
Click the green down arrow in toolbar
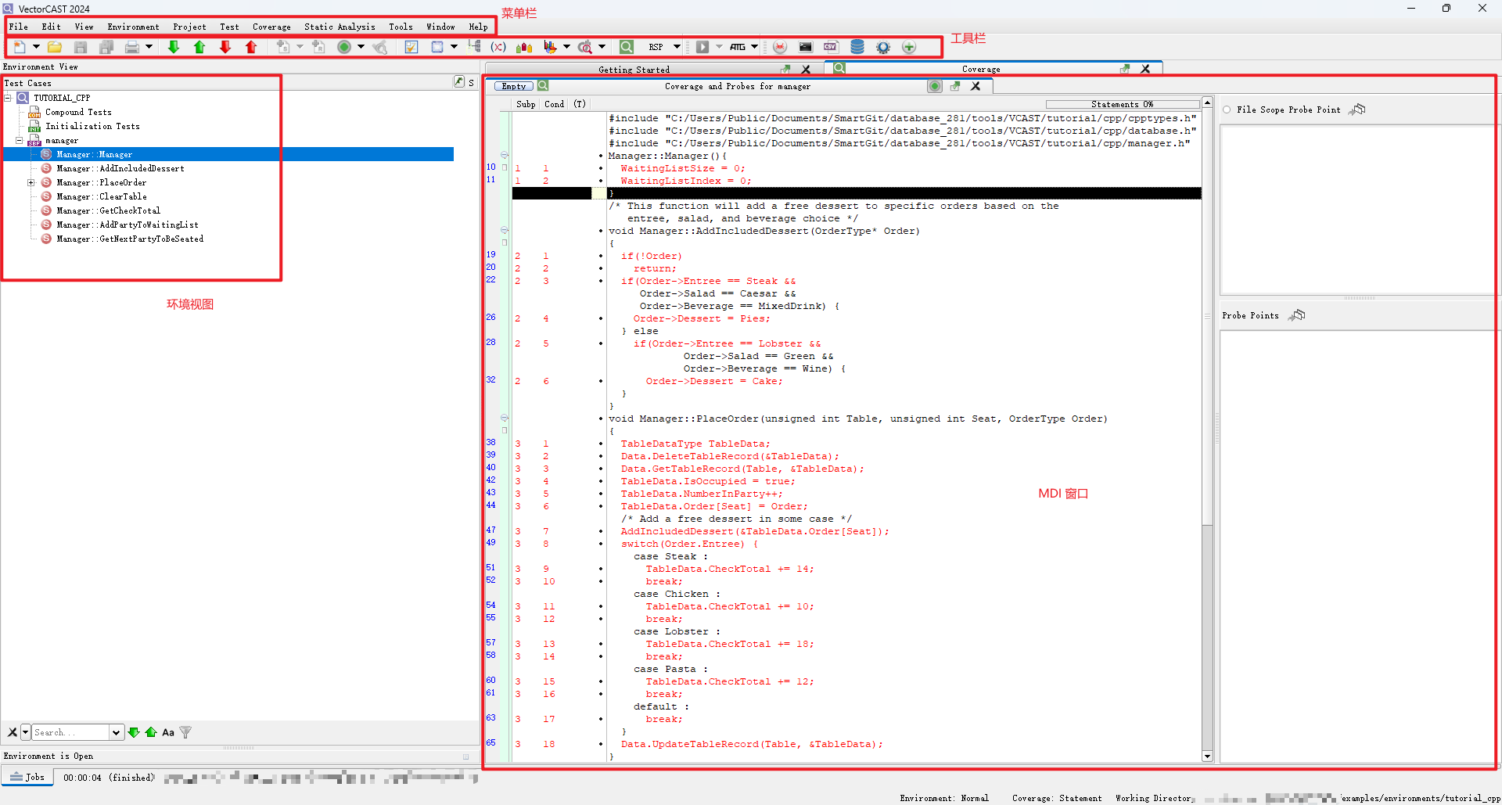point(174,47)
